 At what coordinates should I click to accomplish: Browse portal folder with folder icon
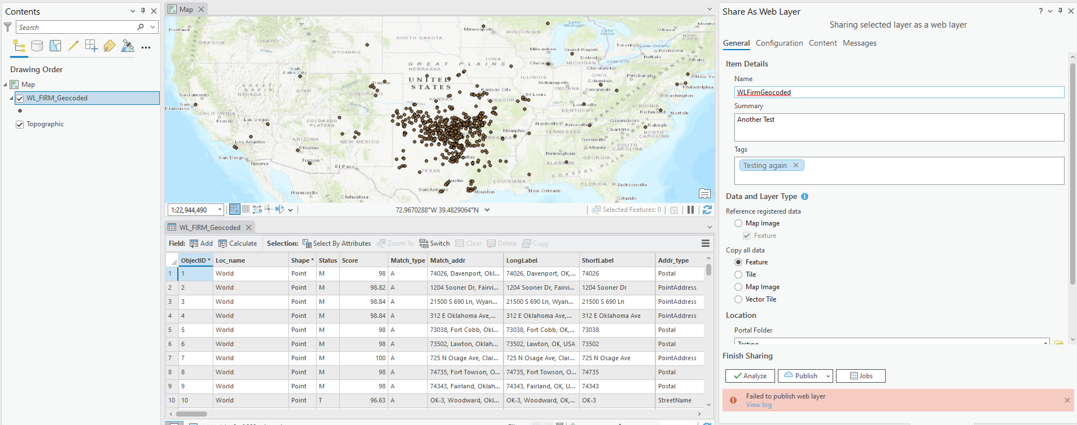coord(1058,342)
